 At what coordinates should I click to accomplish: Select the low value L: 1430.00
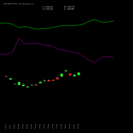click(x=69, y=9)
